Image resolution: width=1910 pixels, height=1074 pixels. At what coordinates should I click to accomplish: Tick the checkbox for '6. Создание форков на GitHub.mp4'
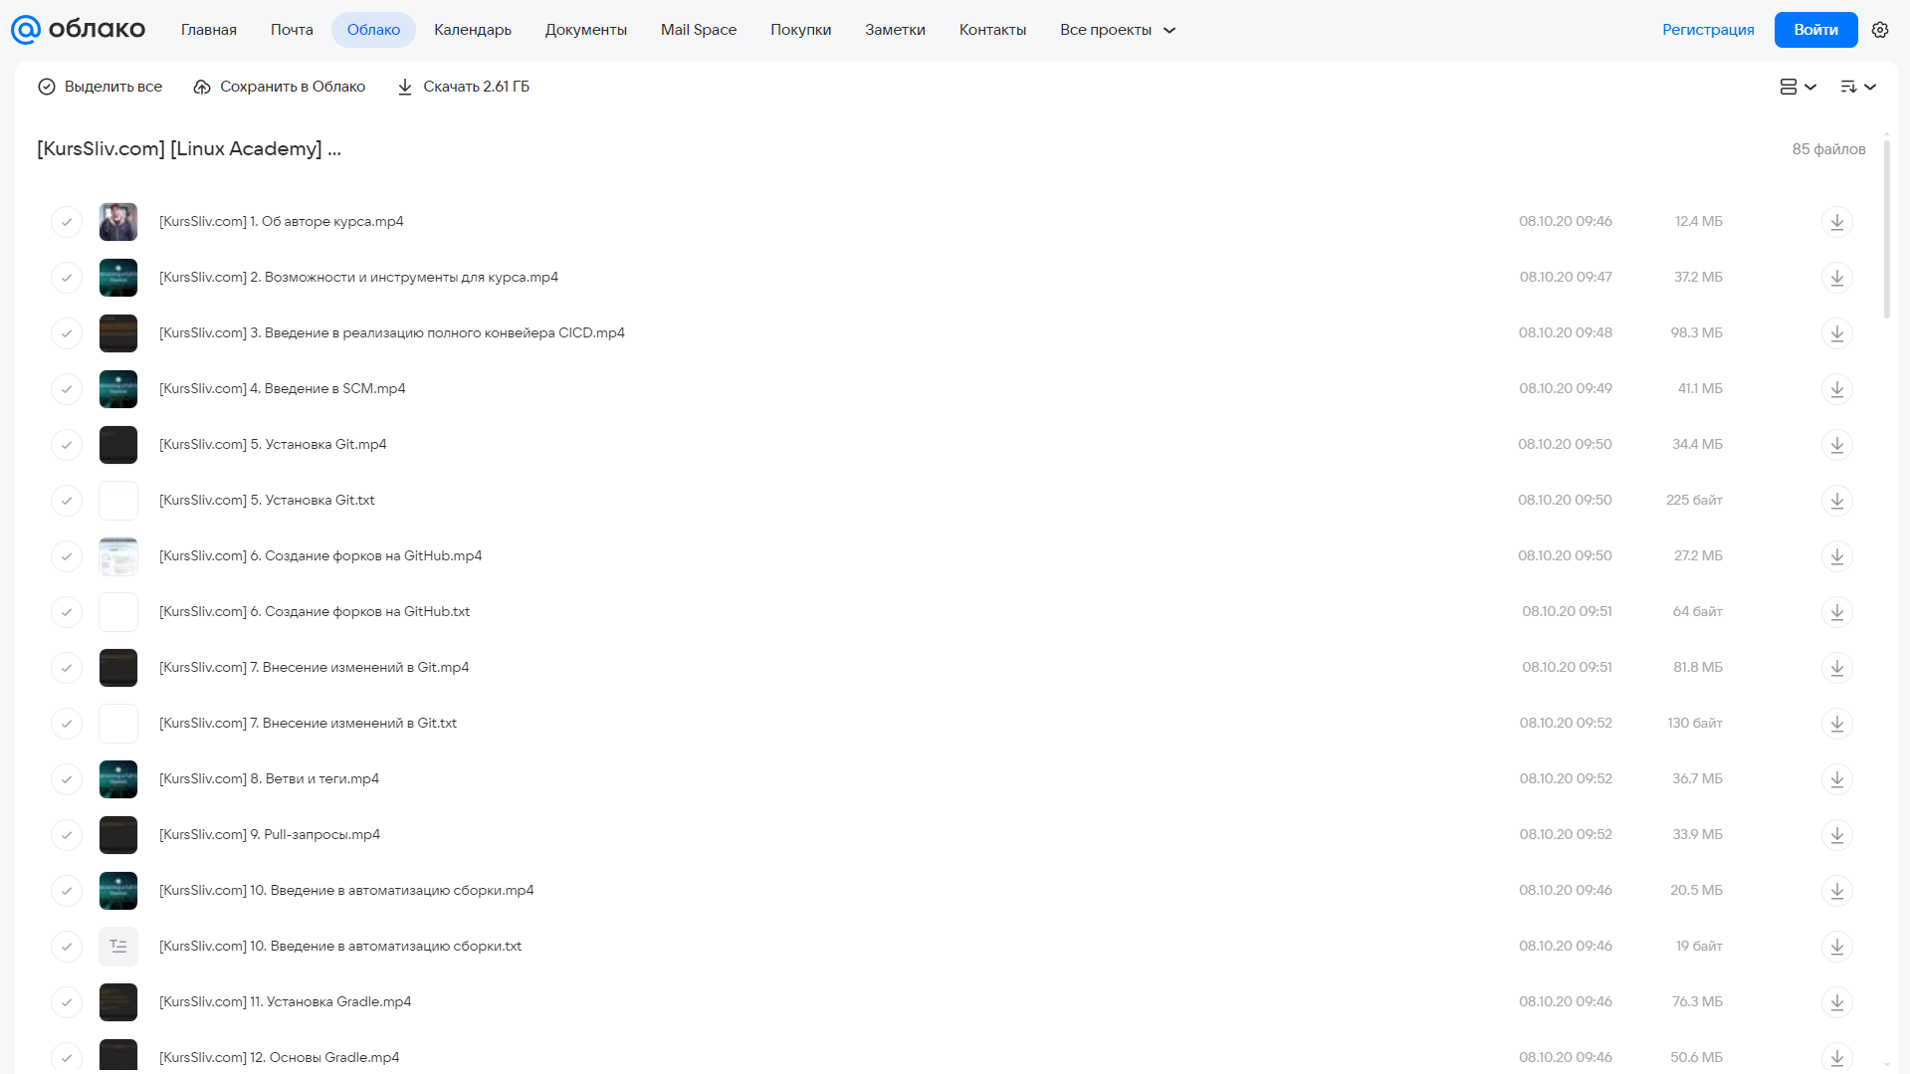click(67, 556)
